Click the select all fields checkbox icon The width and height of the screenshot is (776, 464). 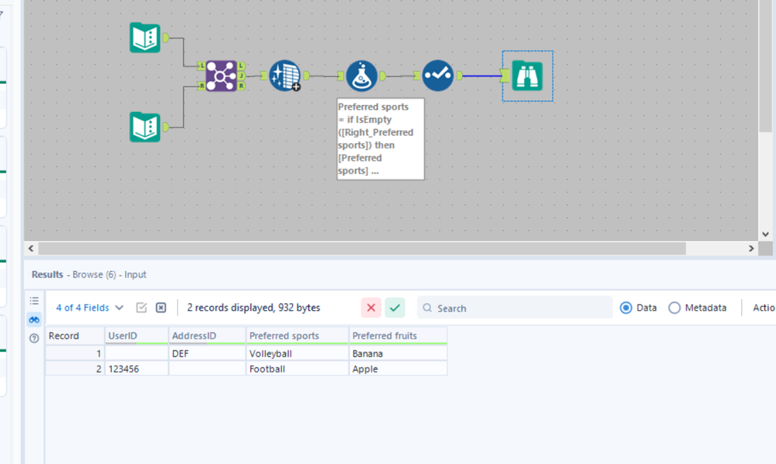pyautogui.click(x=141, y=308)
